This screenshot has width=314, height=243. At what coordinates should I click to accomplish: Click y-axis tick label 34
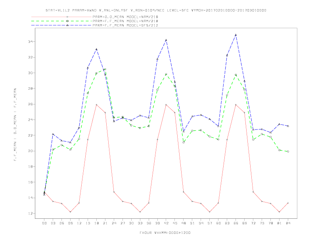[31, 42]
